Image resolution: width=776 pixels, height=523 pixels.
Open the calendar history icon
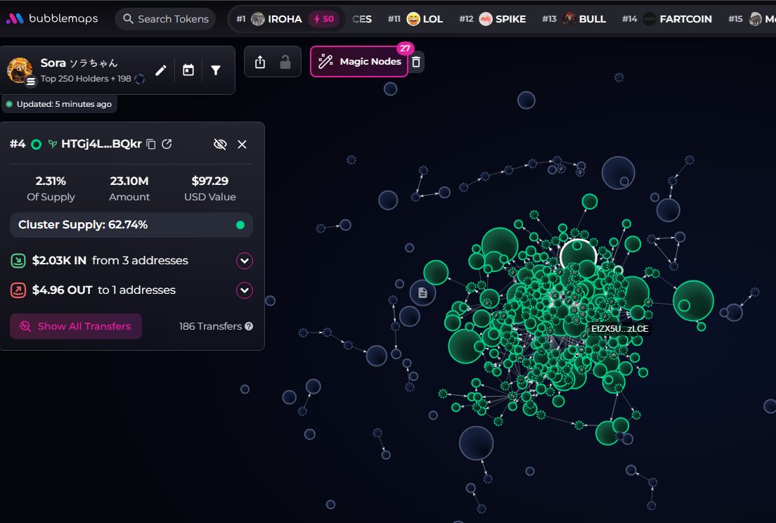(x=188, y=70)
